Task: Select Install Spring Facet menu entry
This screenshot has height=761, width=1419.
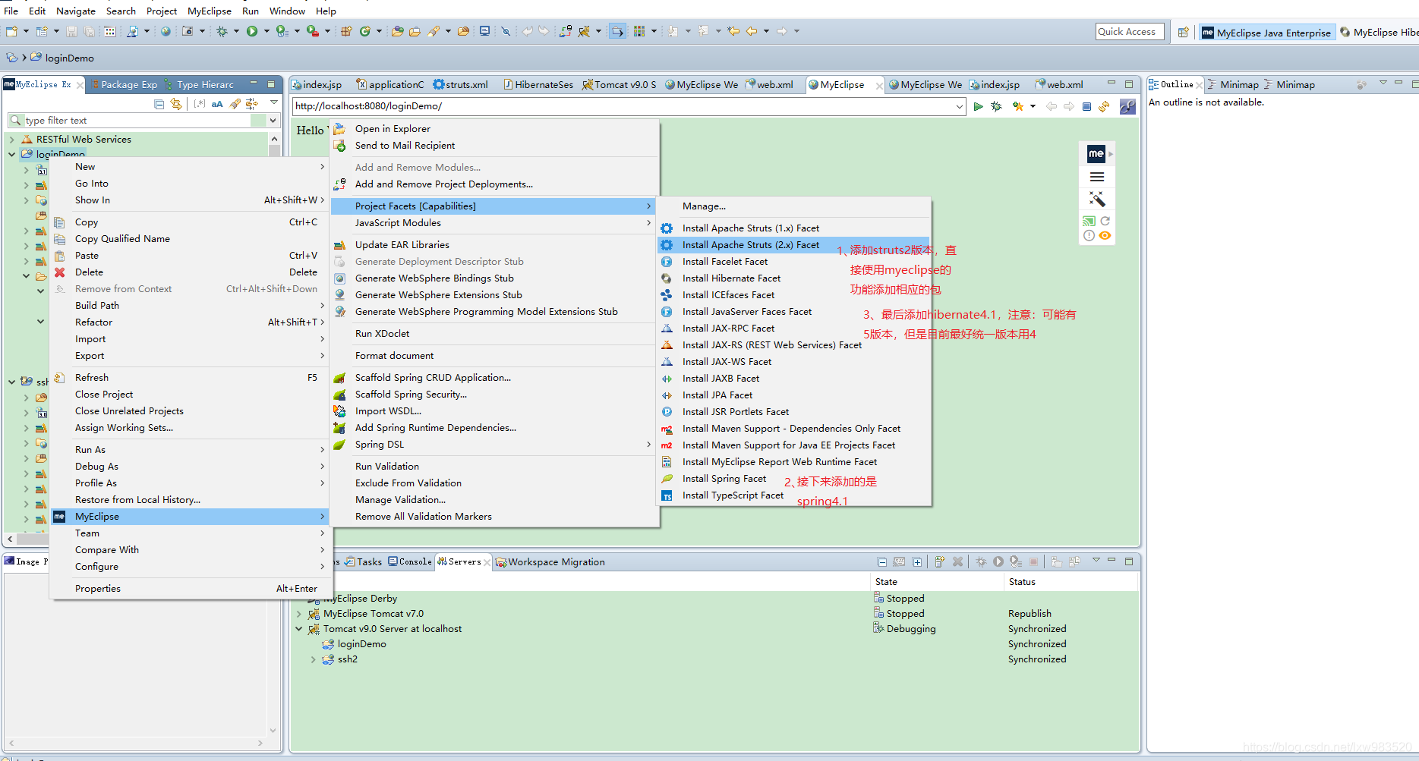Action: (793, 479)
